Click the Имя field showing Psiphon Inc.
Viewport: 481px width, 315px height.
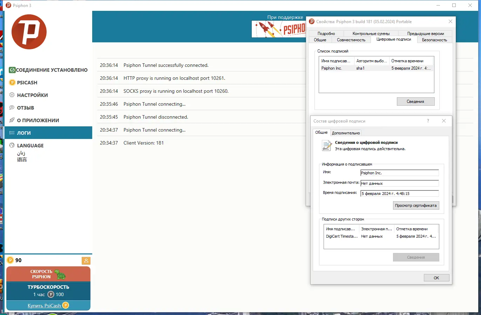(400, 173)
